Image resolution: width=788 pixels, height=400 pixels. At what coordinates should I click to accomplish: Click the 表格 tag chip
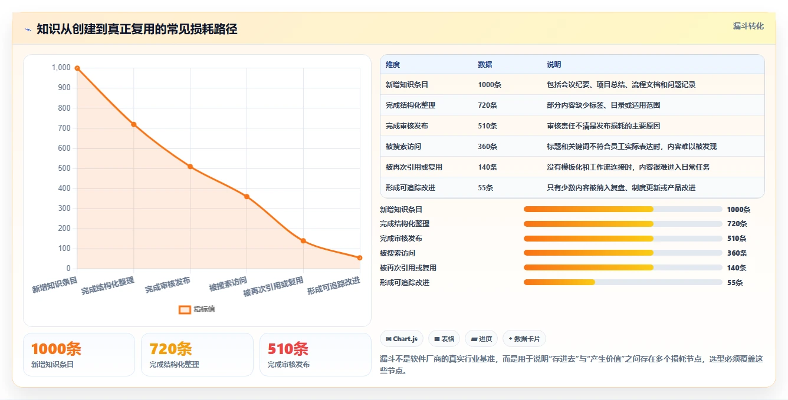tap(444, 339)
